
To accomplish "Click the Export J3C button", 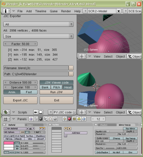I will click(20, 100).
